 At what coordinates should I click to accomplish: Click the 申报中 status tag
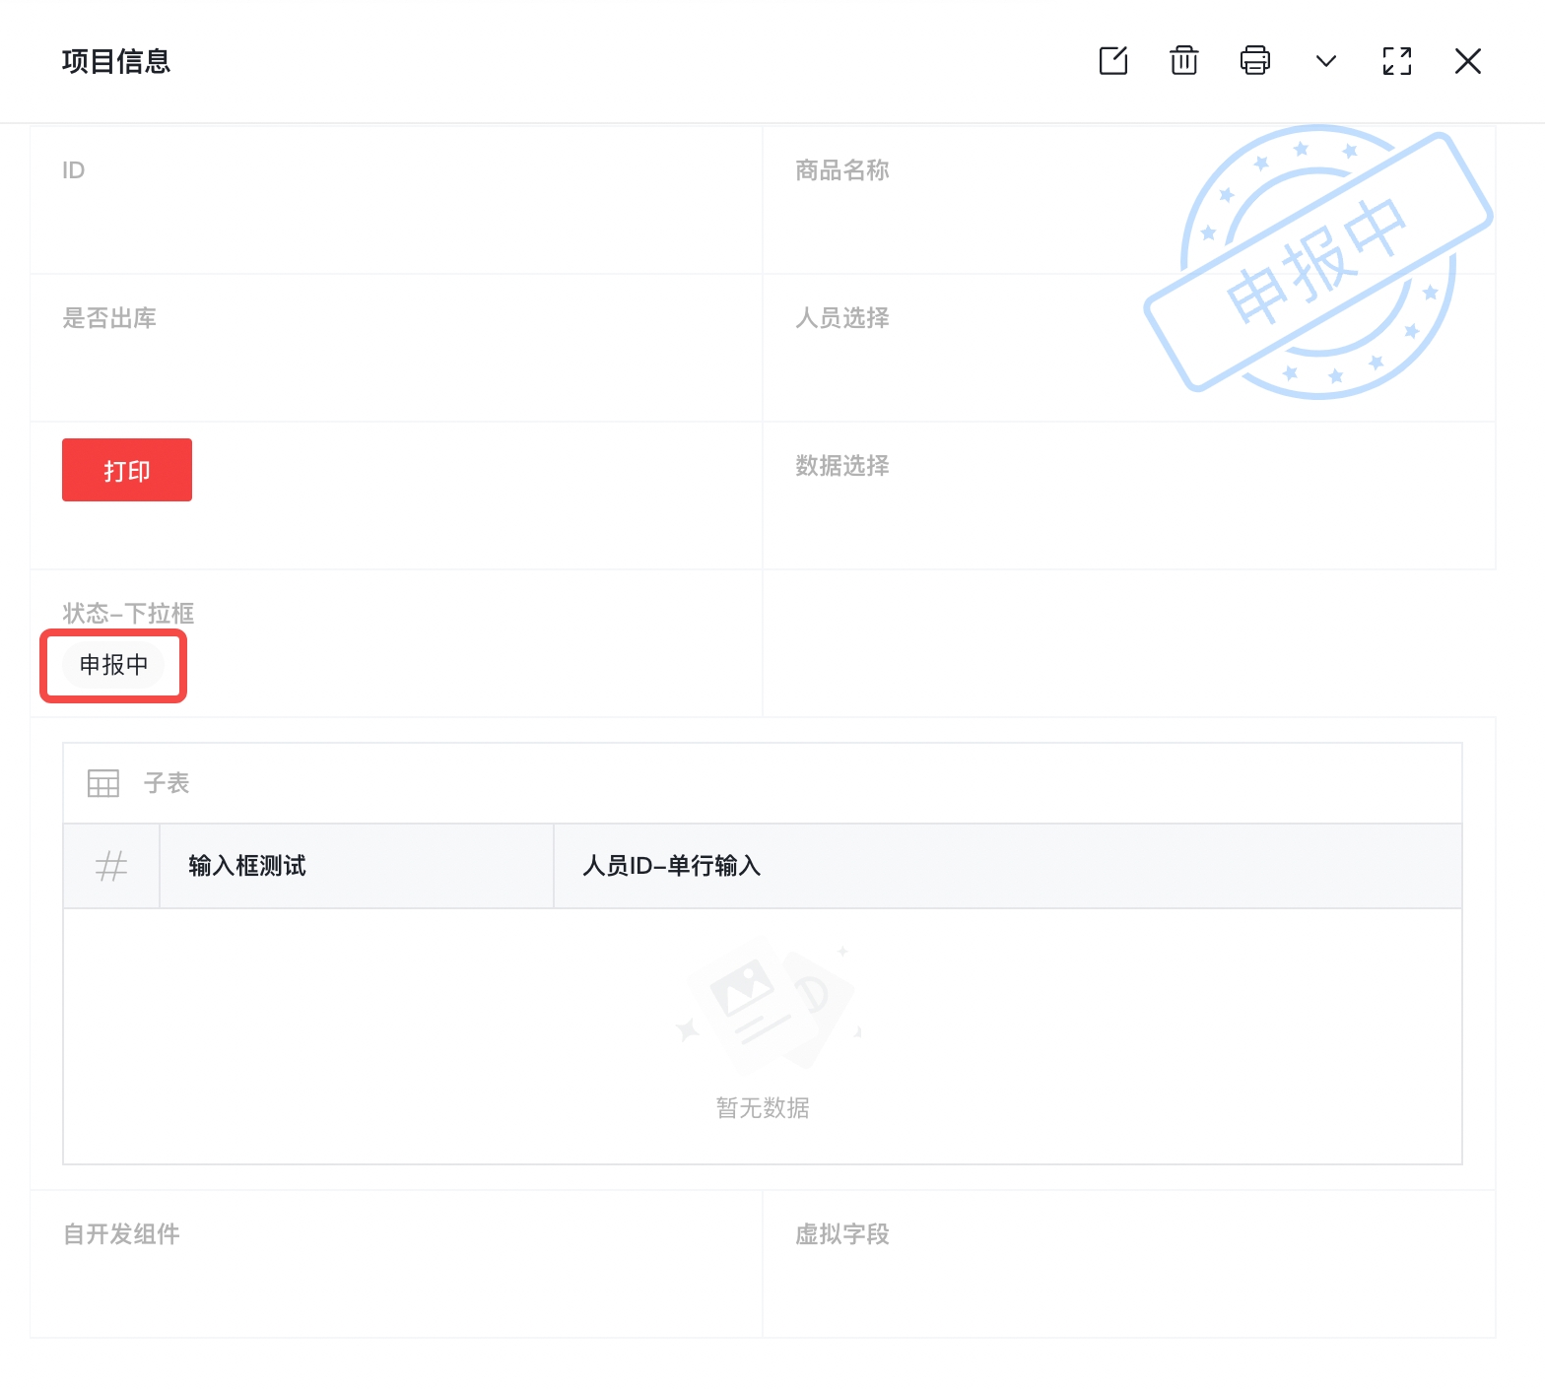[113, 665]
